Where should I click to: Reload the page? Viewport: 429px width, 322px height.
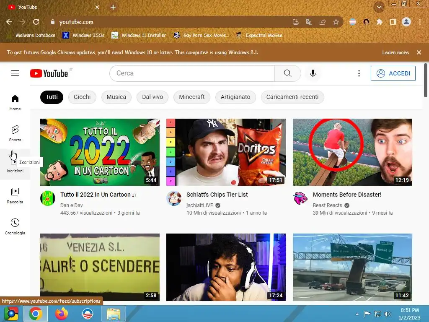pos(36,22)
